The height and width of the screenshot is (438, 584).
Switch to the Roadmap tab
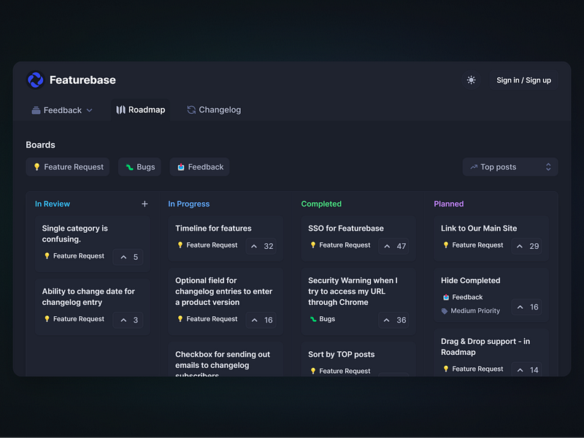pos(140,109)
